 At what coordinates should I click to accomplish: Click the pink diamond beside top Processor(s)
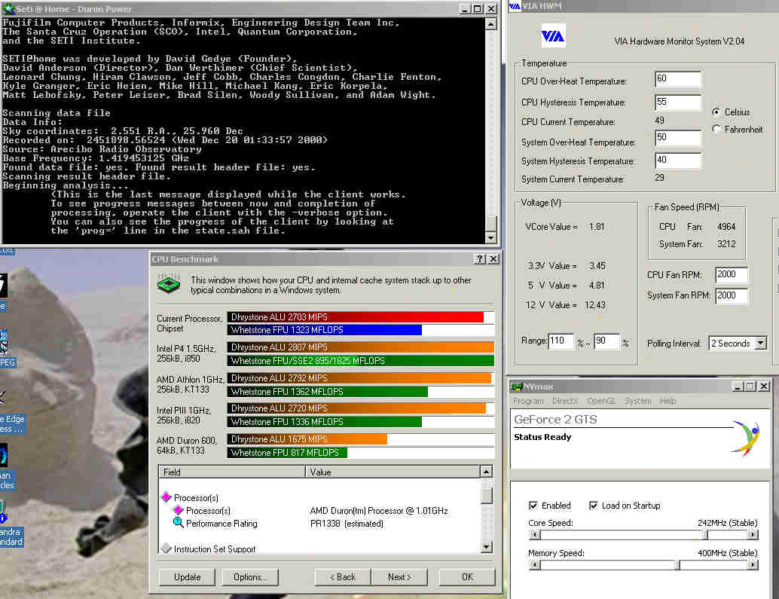[x=166, y=497]
